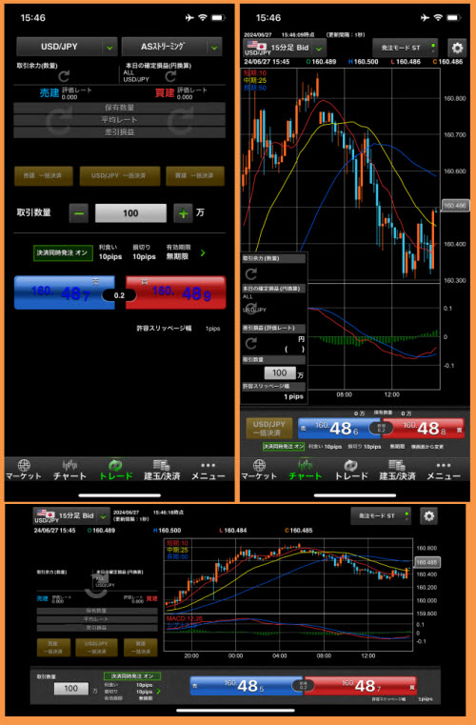The image size is (476, 725).
Task: Expand USD/JPY currency pair dropdown
Action: click(x=66, y=47)
